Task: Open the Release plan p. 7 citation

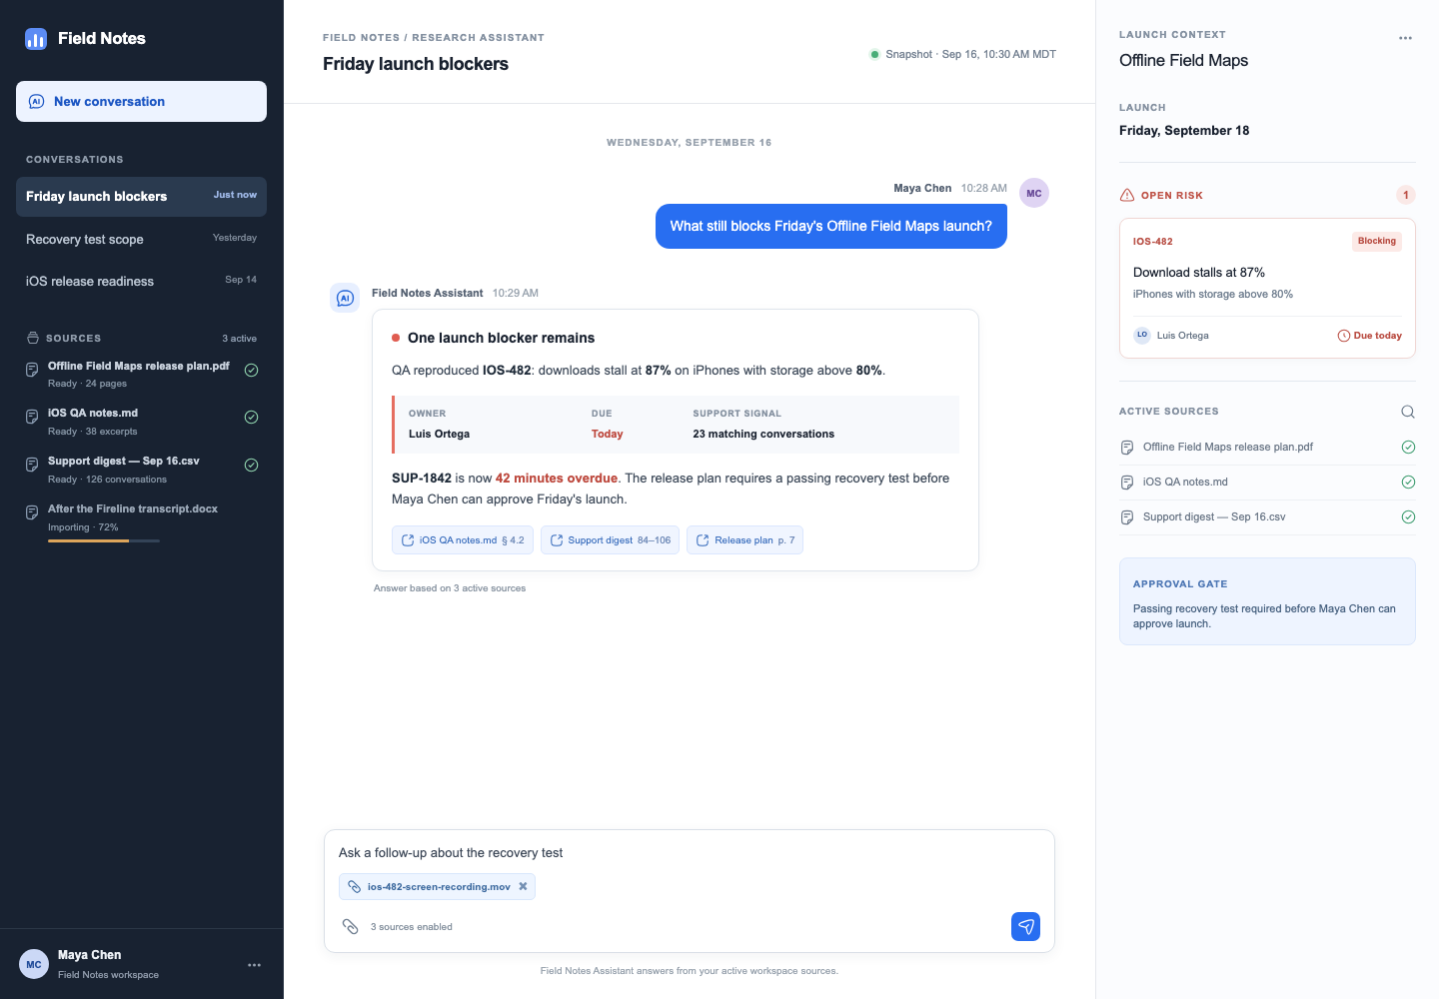Action: (744, 539)
